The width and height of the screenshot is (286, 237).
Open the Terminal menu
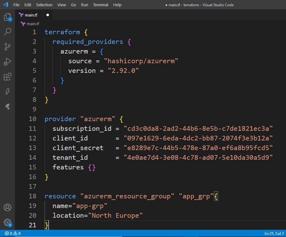click(101, 5)
